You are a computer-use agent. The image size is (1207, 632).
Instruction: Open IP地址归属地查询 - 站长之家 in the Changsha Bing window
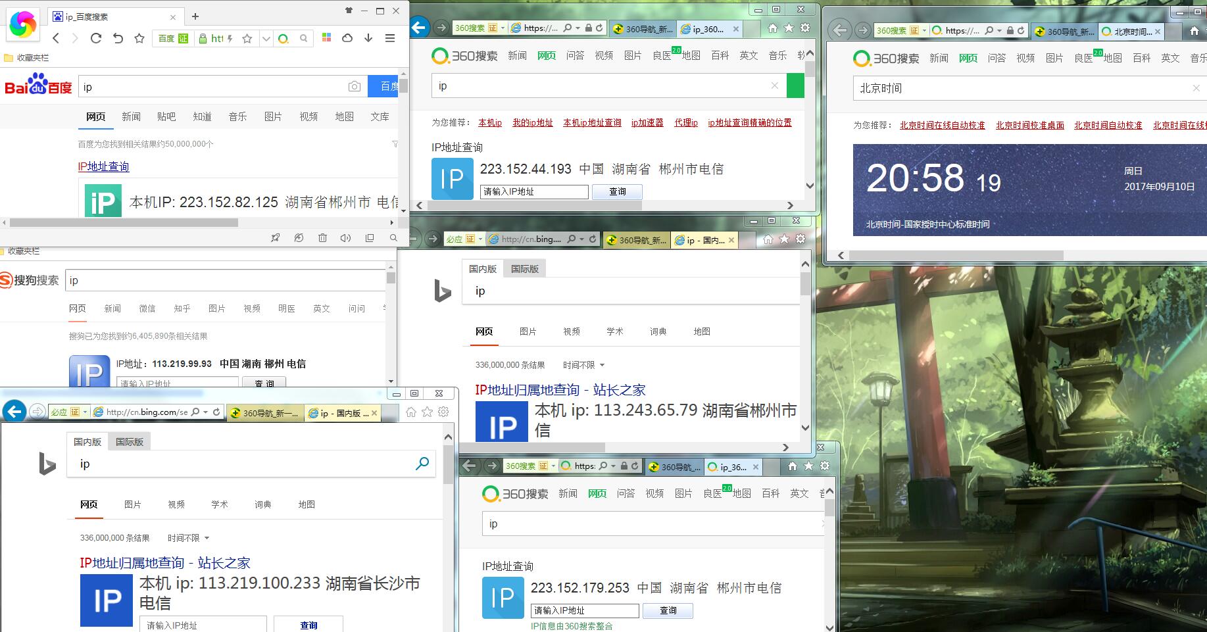click(165, 563)
